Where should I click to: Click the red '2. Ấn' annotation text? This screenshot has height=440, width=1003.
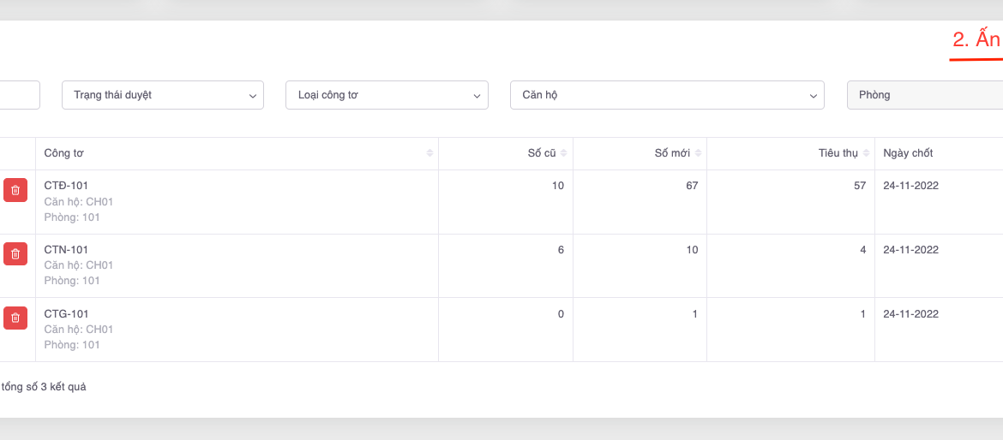click(976, 40)
